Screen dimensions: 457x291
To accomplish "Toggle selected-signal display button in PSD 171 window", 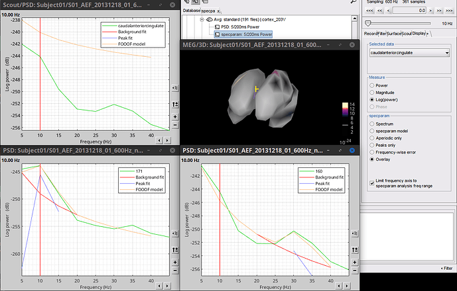I will click(x=175, y=233).
